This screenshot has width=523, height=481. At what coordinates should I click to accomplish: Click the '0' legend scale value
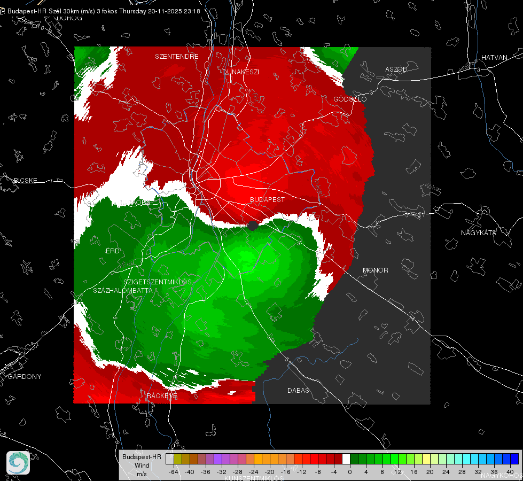click(349, 472)
